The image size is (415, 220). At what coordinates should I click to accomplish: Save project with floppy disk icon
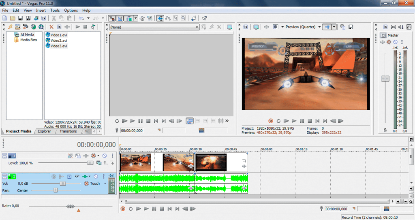click(x=20, y=18)
